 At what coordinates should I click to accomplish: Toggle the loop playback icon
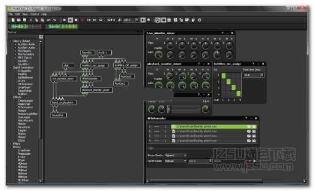pyautogui.click(x=101, y=20)
